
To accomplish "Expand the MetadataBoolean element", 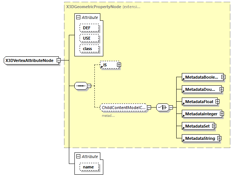I will [223, 77].
